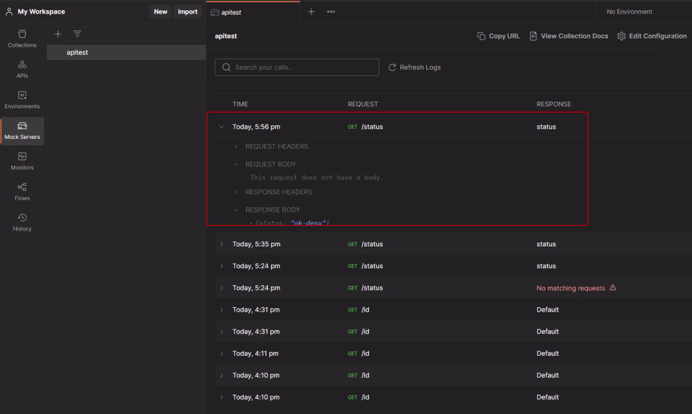Collapse the Today 5:56 pm log entry

point(222,127)
